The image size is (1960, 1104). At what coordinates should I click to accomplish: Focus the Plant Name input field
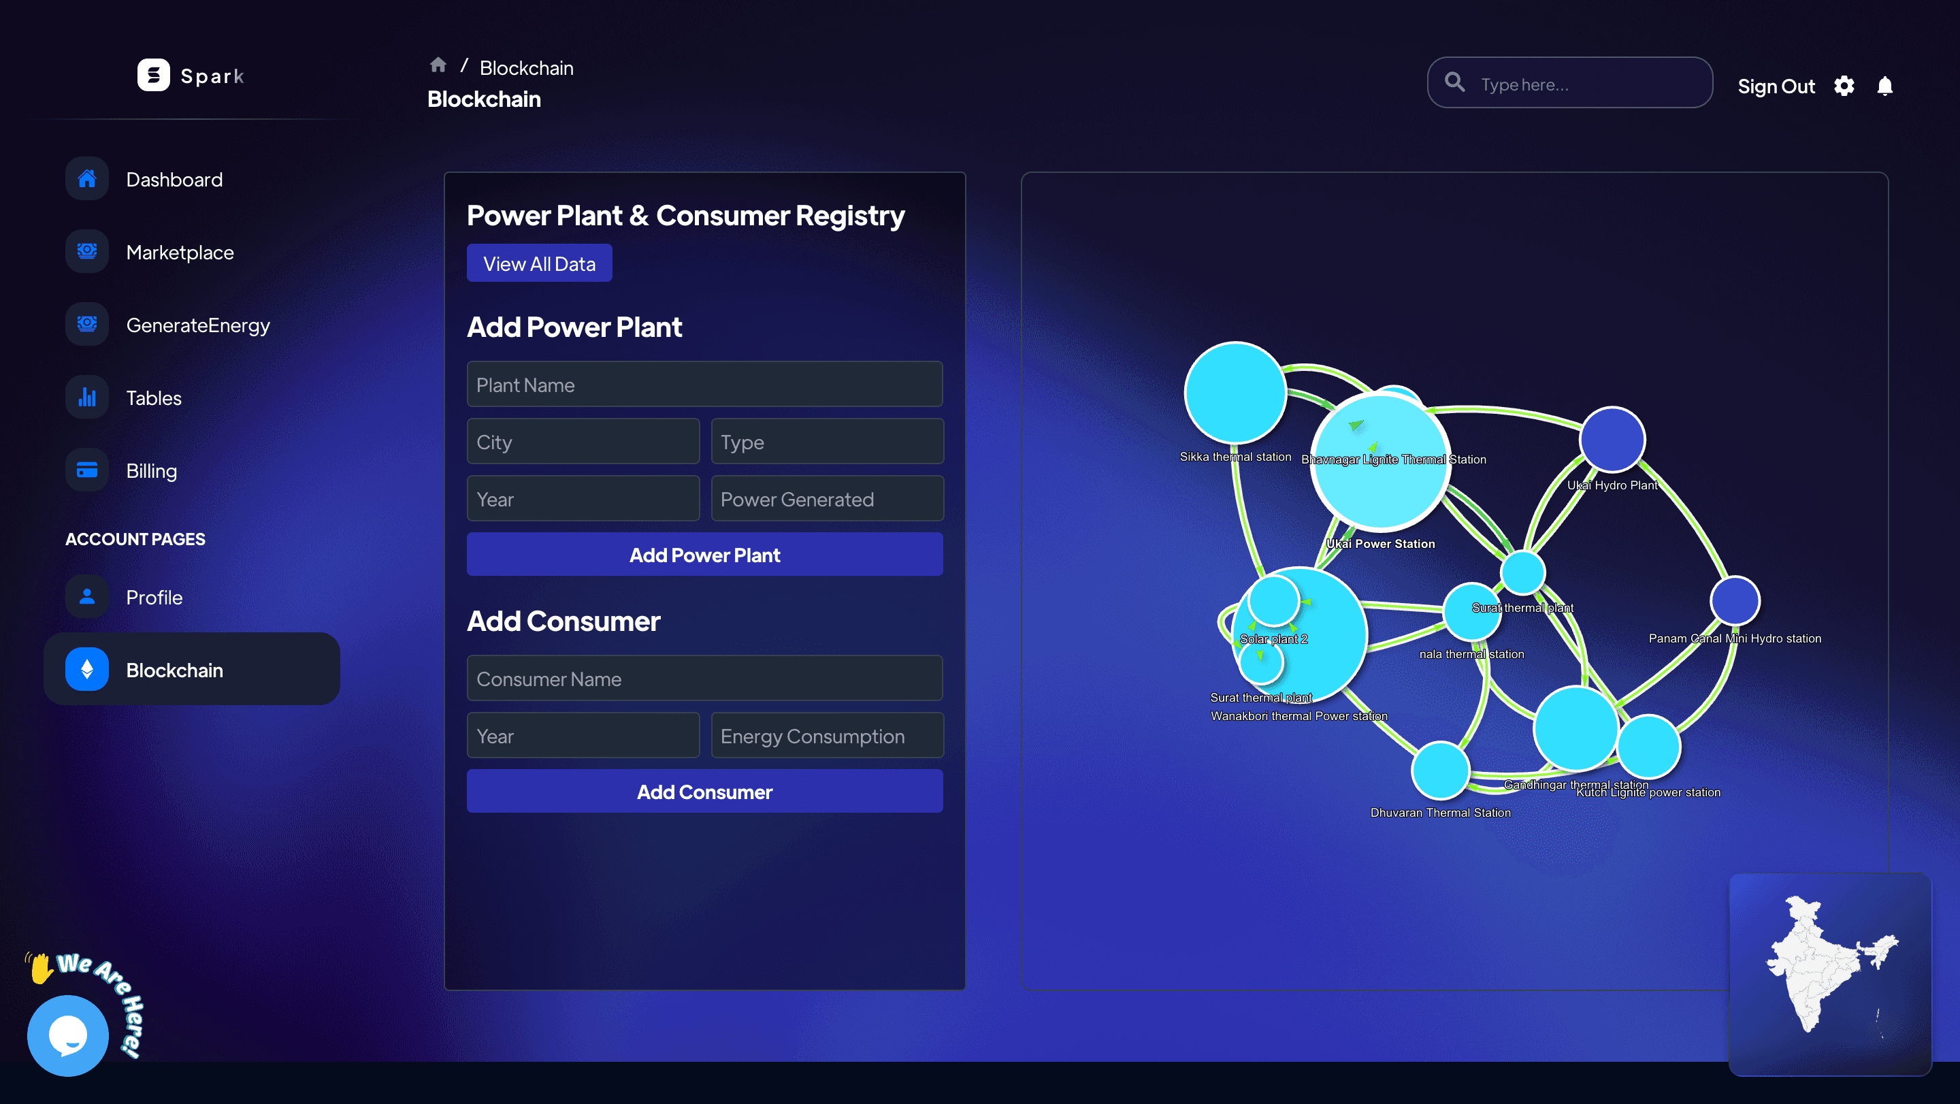tap(704, 385)
